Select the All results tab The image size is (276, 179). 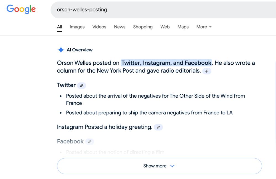pyautogui.click(x=59, y=27)
